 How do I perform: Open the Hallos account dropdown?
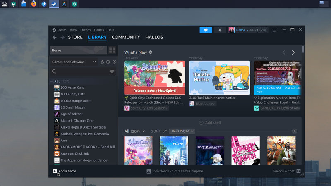(x=242, y=30)
